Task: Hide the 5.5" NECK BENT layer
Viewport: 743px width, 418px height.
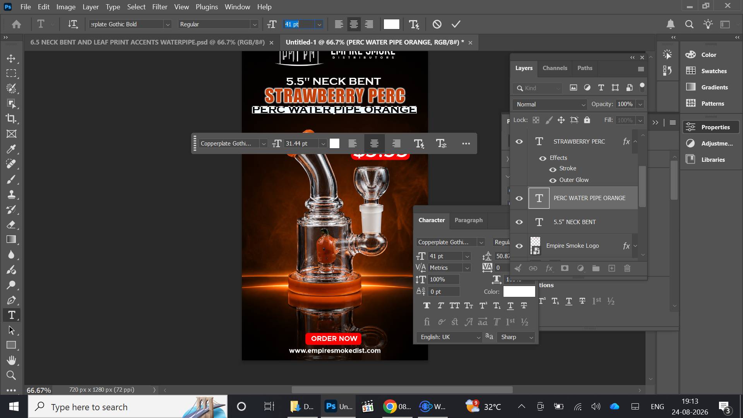Action: pos(519,222)
